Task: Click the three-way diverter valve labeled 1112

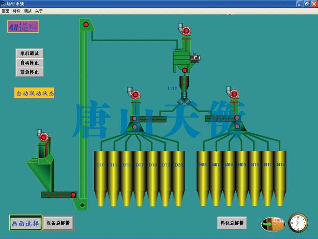Action: click(184, 97)
